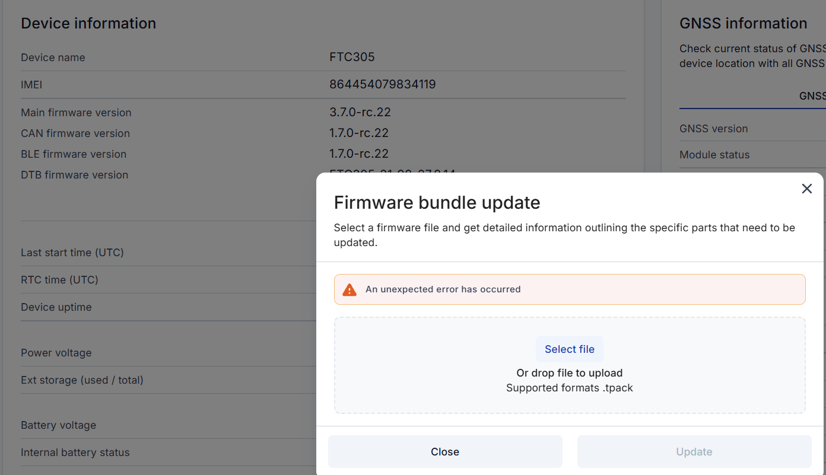
Task: Click the 'Or drop file to upload' text
Action: [x=570, y=373]
